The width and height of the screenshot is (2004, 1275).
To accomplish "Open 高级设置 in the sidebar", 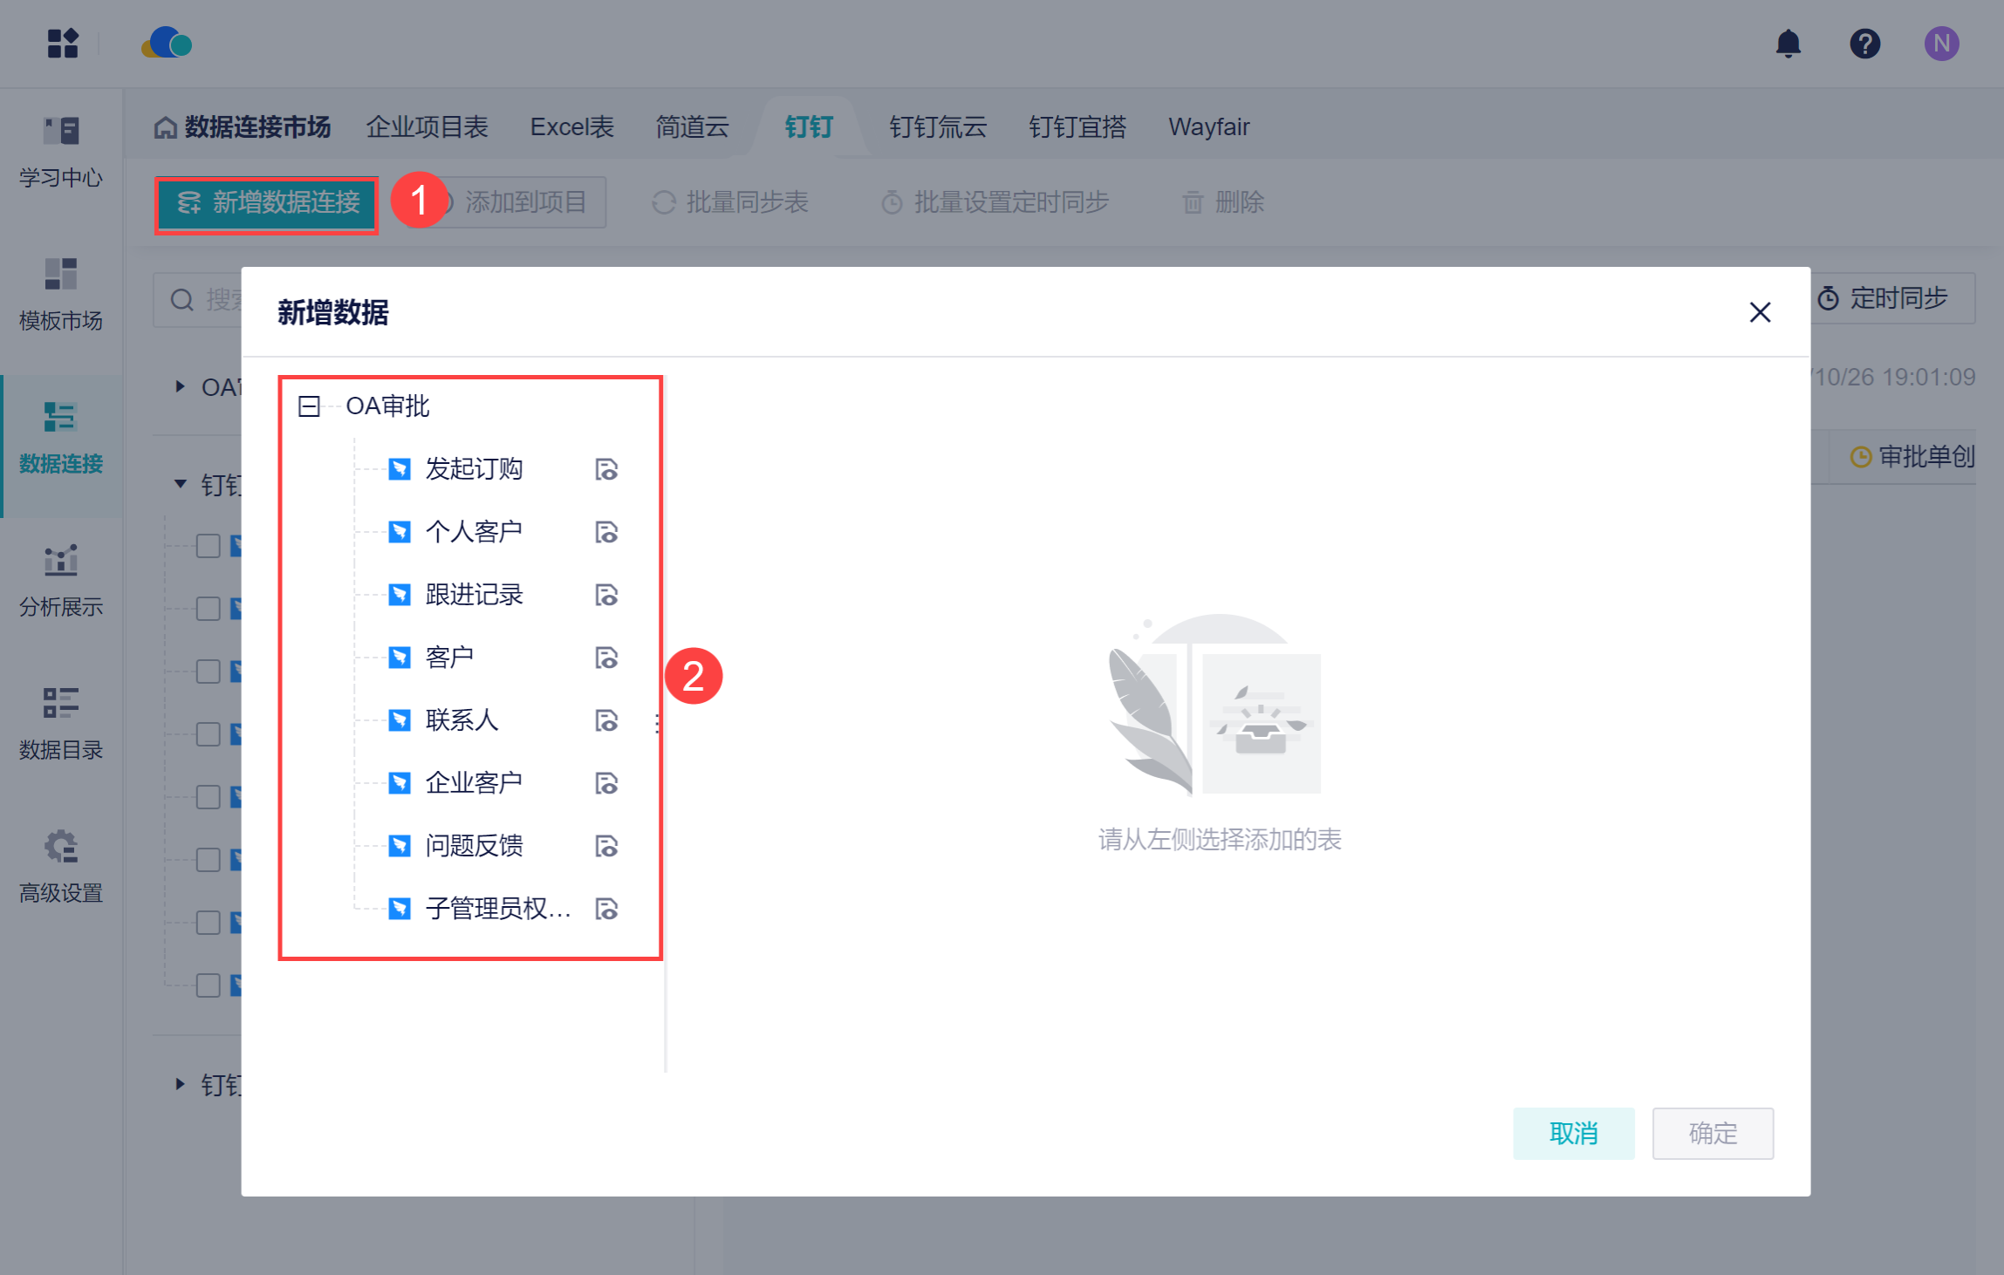I will (x=61, y=868).
